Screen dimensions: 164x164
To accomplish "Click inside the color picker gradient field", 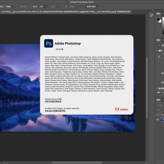I will pyautogui.click(x=163, y=26).
